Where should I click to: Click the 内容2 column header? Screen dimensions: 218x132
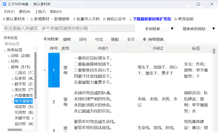point(158,48)
